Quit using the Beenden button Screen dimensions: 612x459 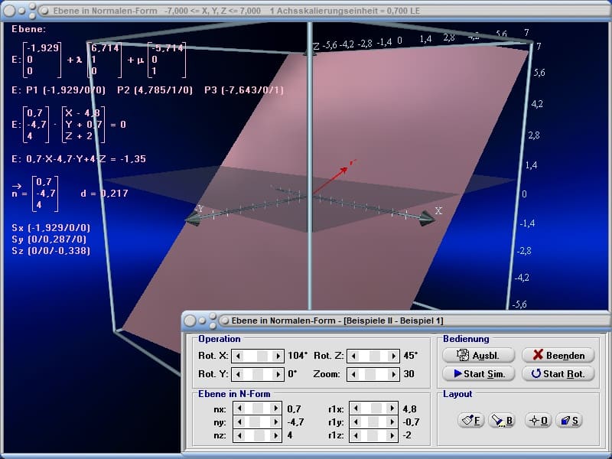click(558, 355)
